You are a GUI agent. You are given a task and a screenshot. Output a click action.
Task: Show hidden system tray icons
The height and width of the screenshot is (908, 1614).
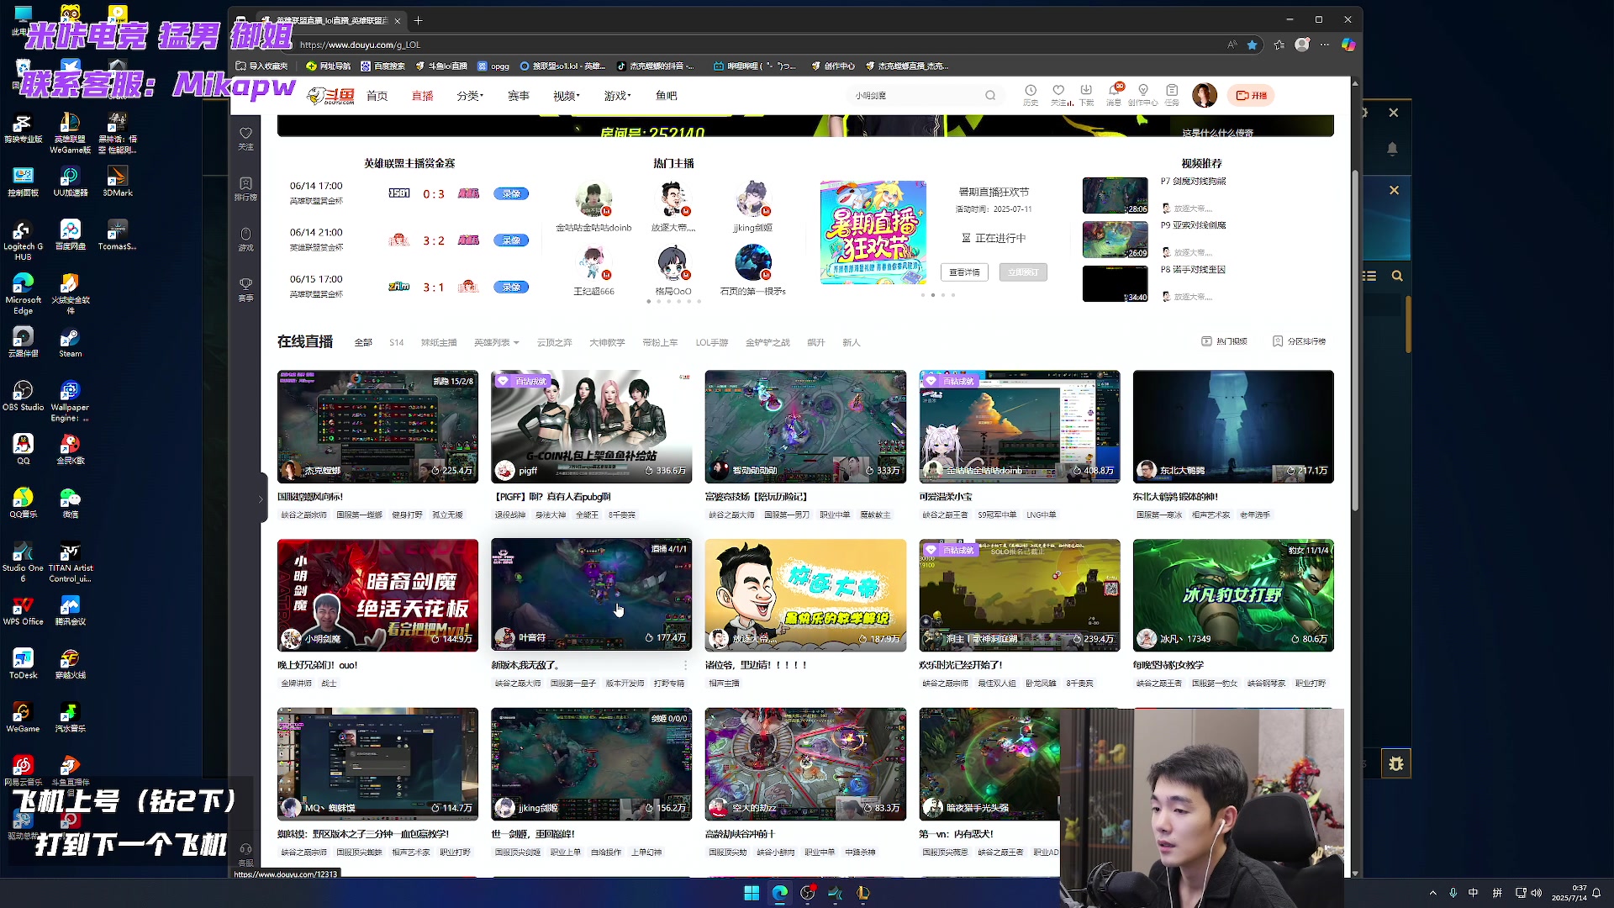point(1432,893)
